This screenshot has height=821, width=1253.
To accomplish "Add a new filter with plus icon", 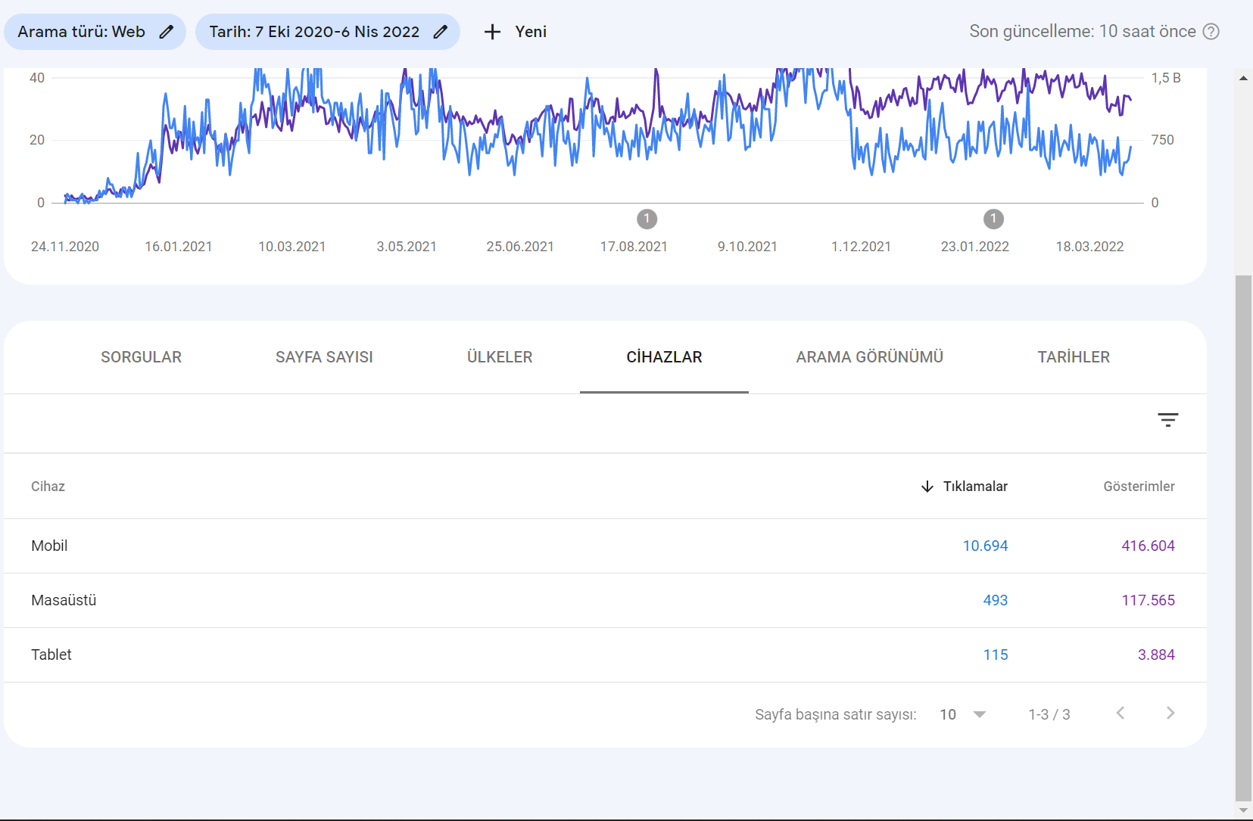I will click(x=493, y=32).
